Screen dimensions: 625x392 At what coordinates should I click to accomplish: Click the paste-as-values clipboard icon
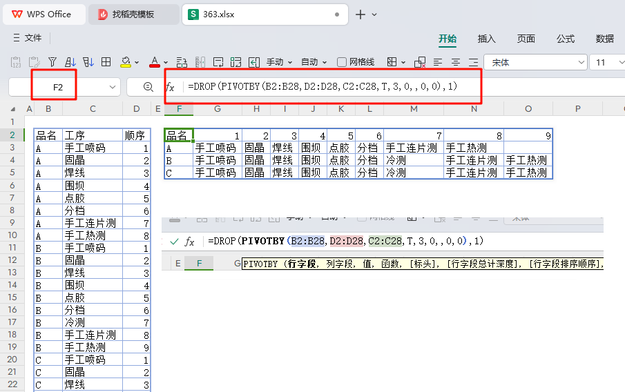tap(16, 62)
